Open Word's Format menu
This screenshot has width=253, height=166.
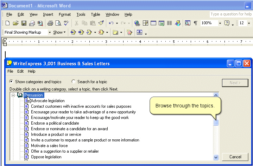point(65,14)
